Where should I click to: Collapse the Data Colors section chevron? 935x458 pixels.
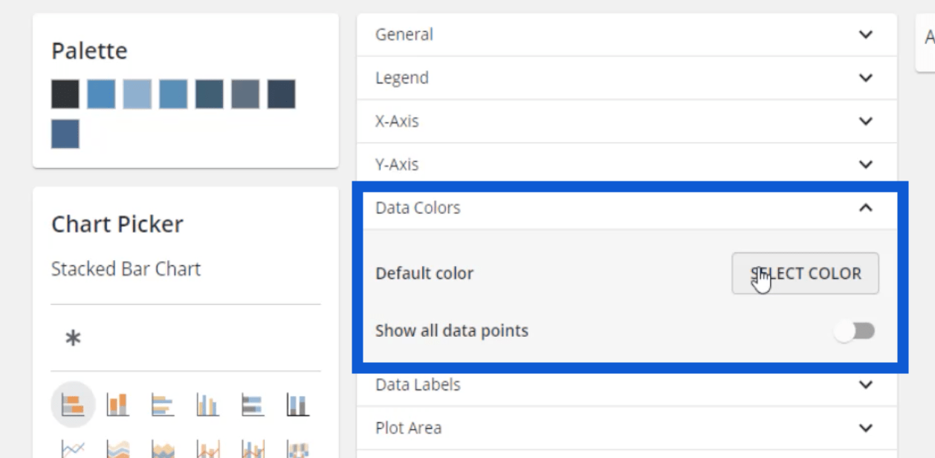tap(866, 208)
